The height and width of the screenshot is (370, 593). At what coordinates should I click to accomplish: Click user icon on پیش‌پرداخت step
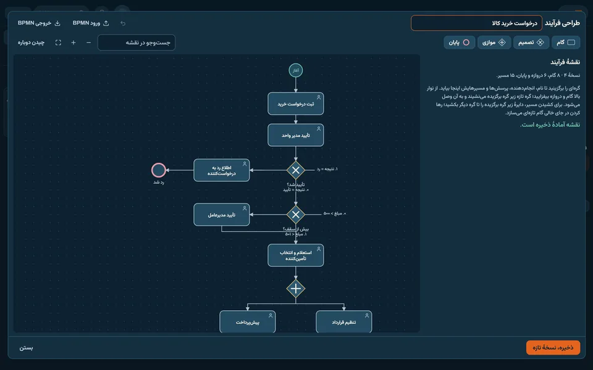tap(271, 315)
